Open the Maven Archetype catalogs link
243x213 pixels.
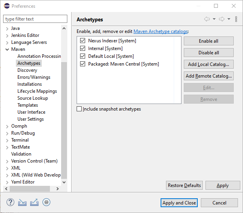tap(160, 31)
